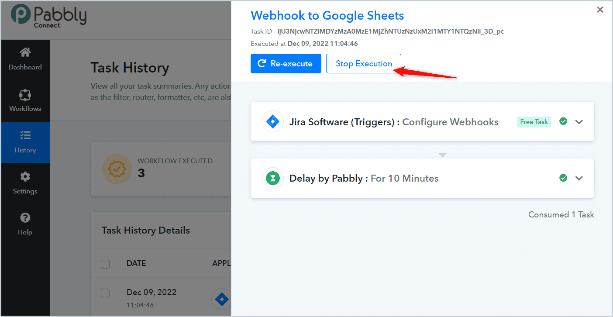Screen dimensions: 613x317
Task: Expand the Delay by Pabbly step
Action: pos(579,178)
